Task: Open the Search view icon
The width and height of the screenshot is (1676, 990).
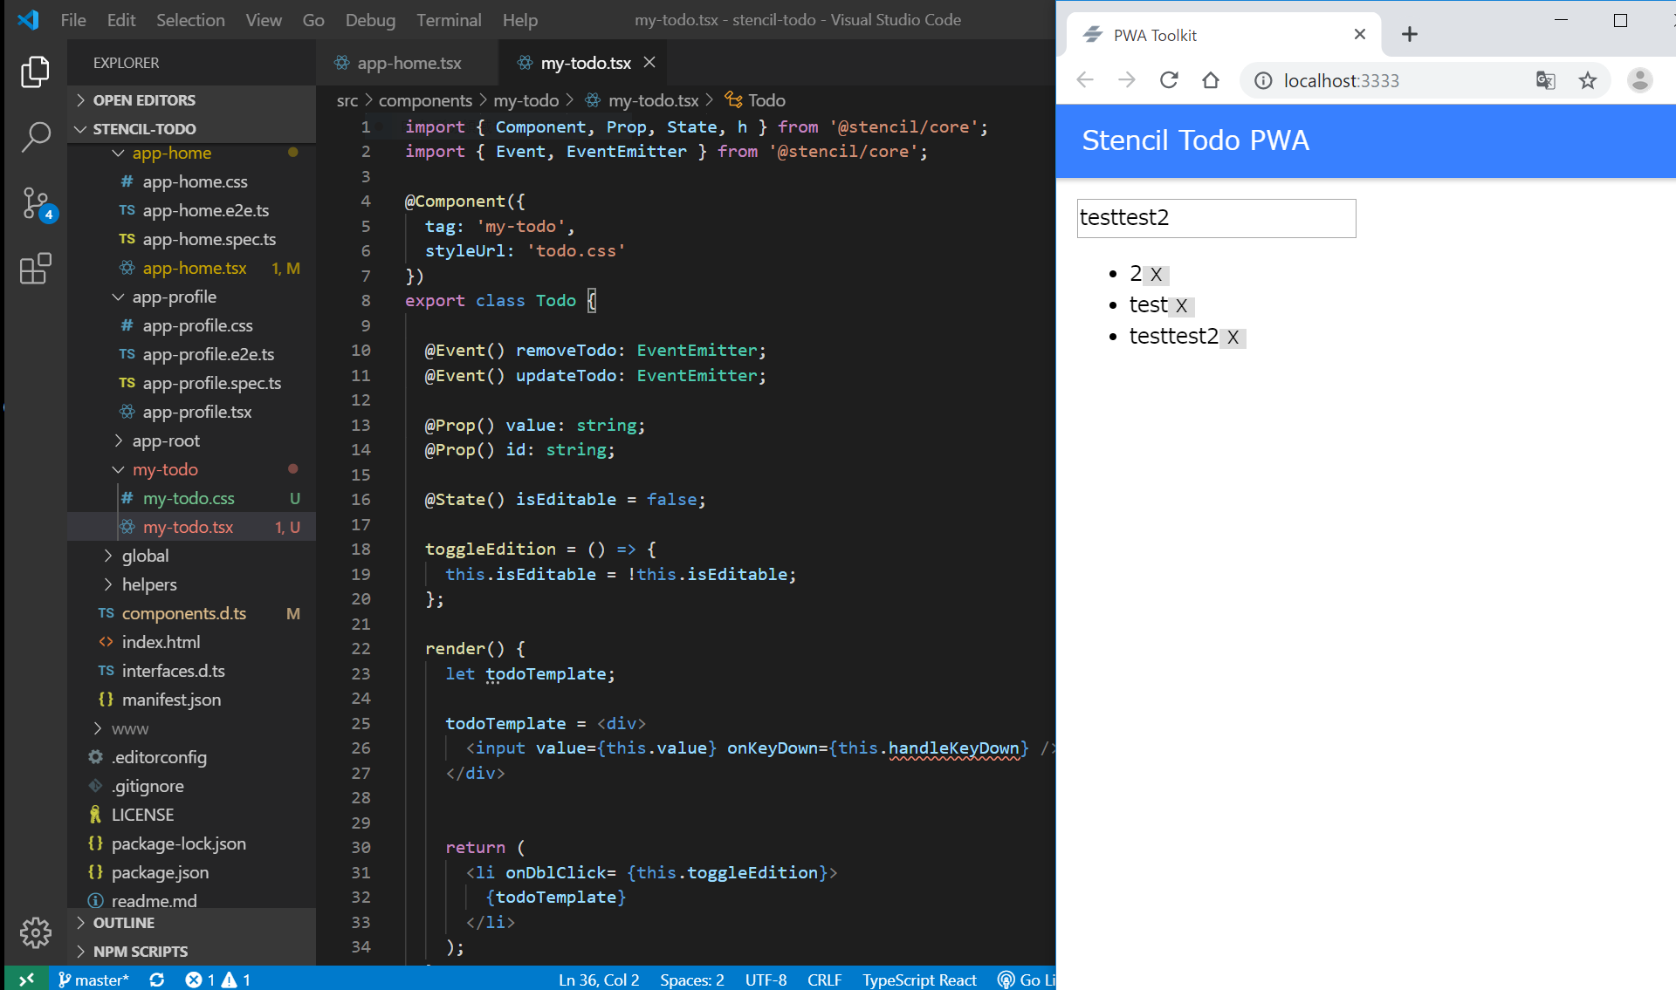Action: [x=35, y=137]
